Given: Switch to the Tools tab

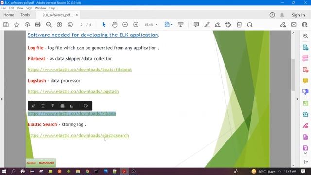Looking at the screenshot, I should pos(25,15).
